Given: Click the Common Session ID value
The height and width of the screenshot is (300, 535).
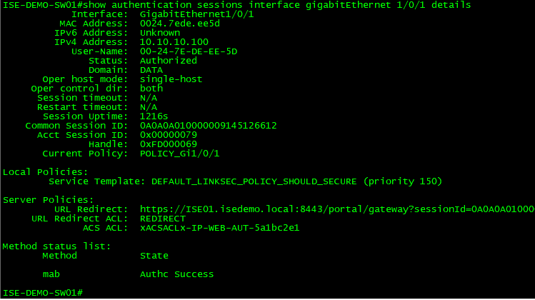Looking at the screenshot, I should 208,126.
